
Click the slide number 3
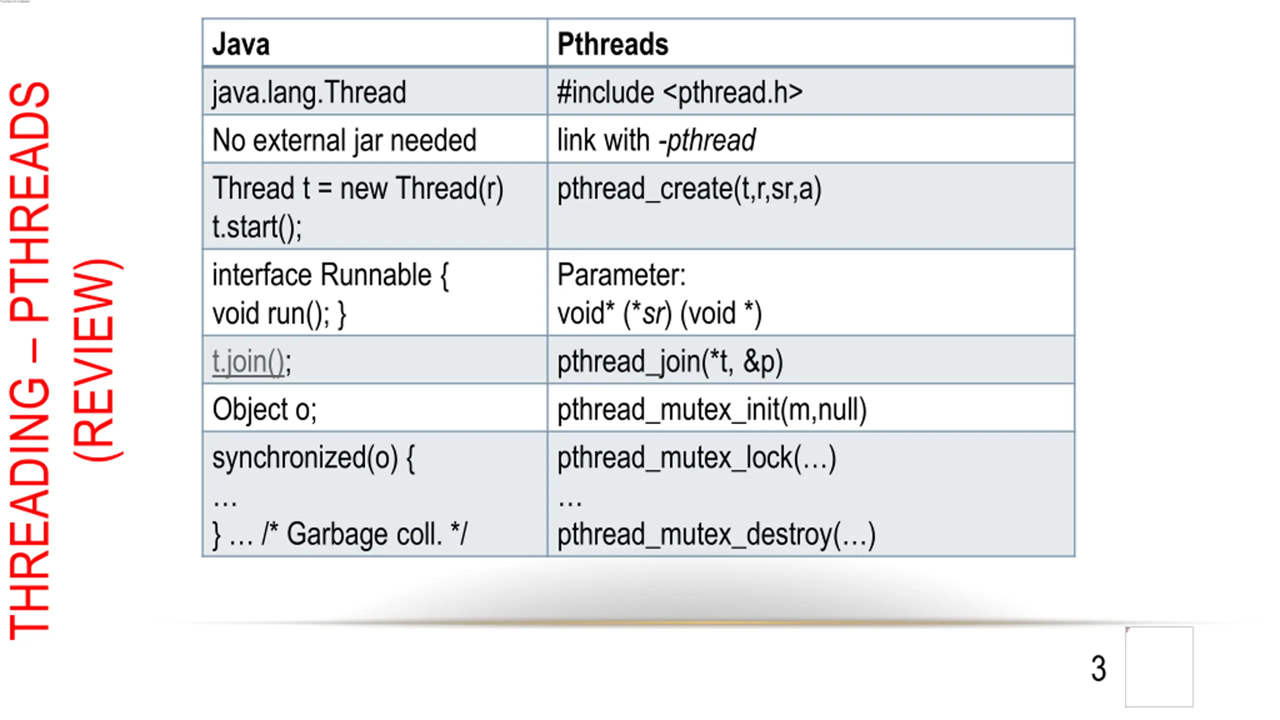pos(1098,668)
